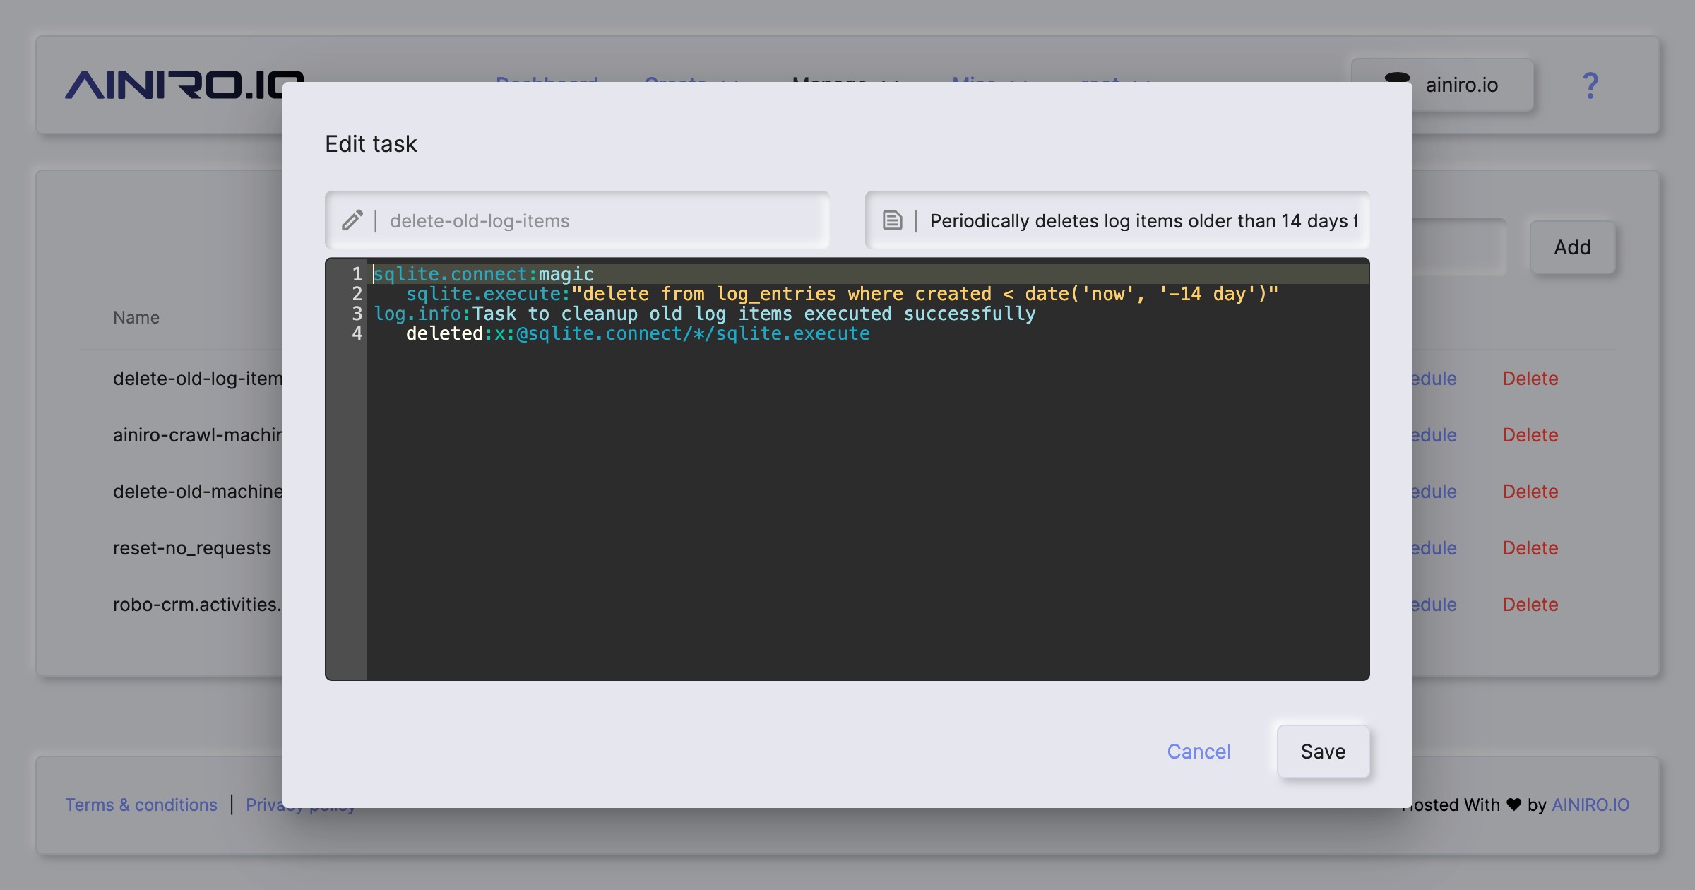Delete the ainiro-crawl-machine task
Screen dimensions: 1695x890
[1530, 435]
